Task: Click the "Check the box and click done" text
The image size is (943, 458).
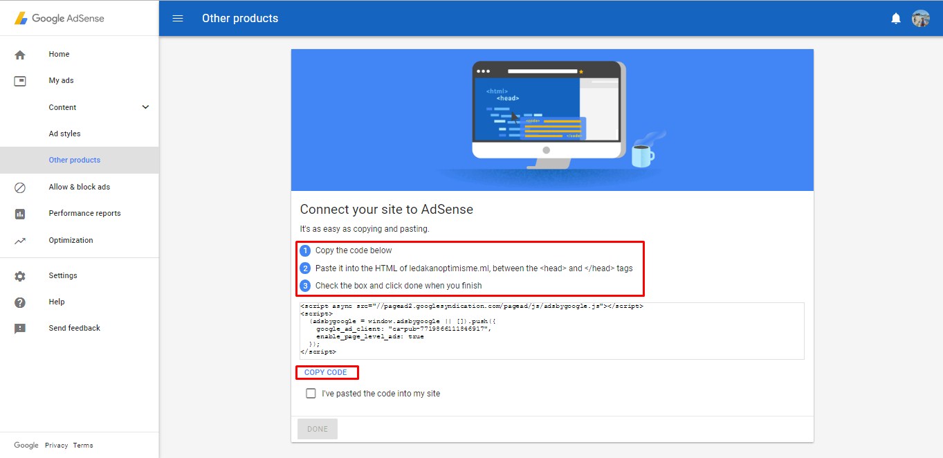Action: pos(399,286)
